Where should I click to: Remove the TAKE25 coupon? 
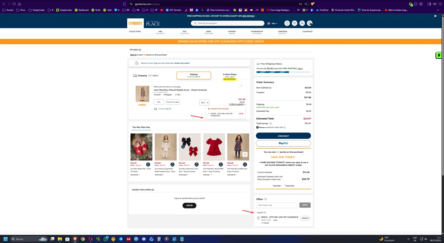point(305,218)
